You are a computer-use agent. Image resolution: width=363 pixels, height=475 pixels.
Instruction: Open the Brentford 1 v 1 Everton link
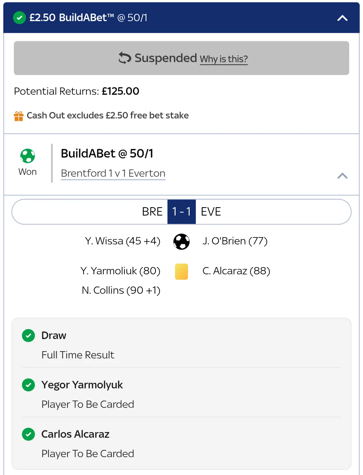click(x=113, y=173)
